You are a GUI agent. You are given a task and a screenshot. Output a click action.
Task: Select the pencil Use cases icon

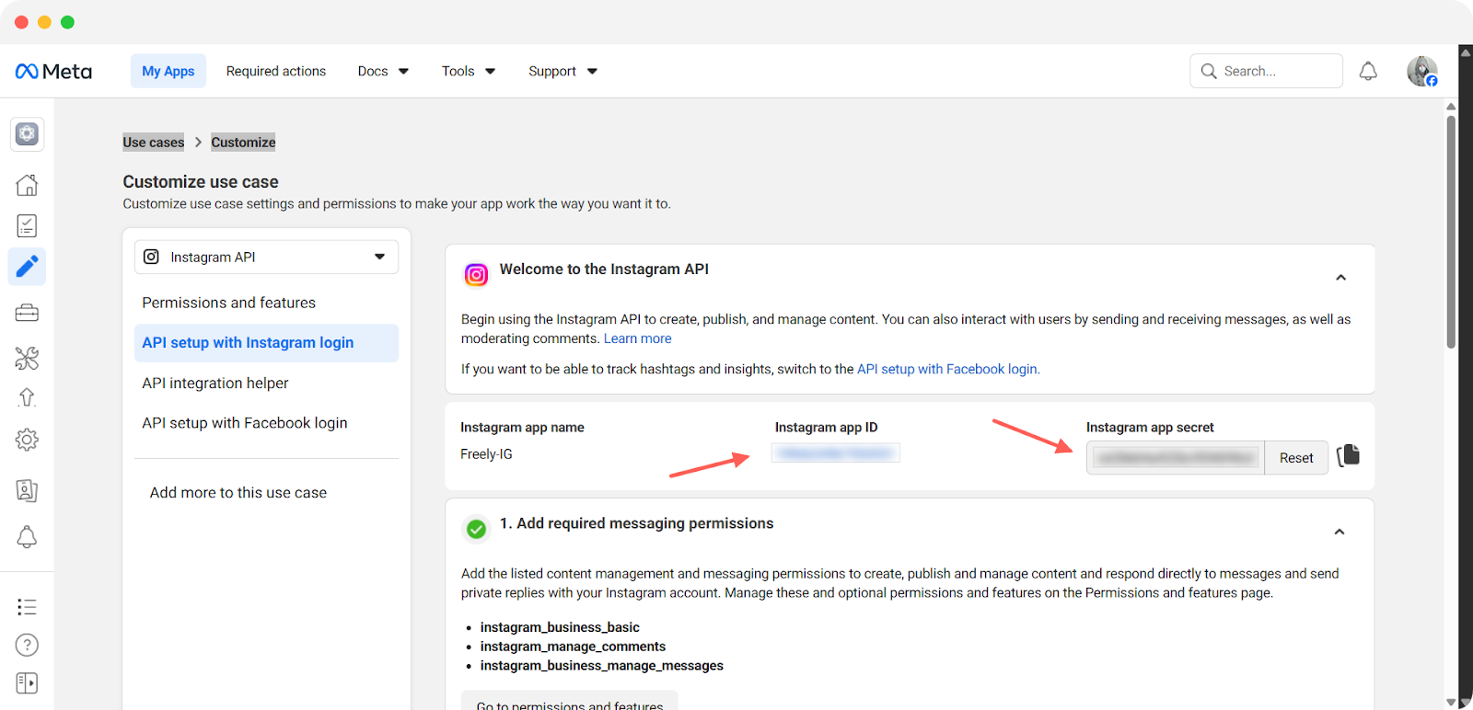(27, 267)
